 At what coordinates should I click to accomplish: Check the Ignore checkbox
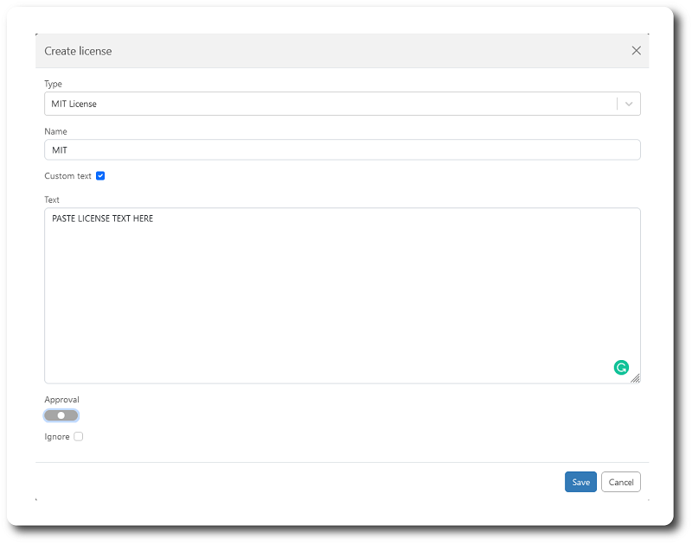(x=78, y=437)
